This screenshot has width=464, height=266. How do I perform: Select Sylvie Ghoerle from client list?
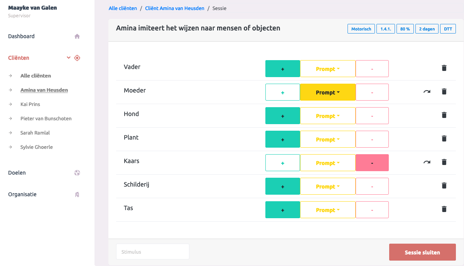click(37, 147)
